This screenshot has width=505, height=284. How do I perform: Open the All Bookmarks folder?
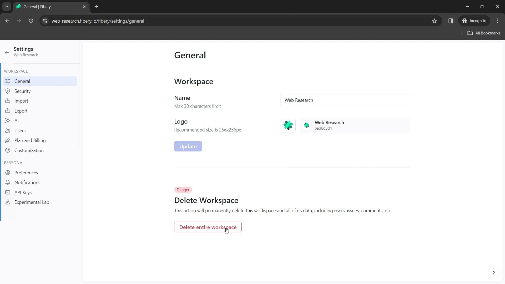pyautogui.click(x=484, y=33)
